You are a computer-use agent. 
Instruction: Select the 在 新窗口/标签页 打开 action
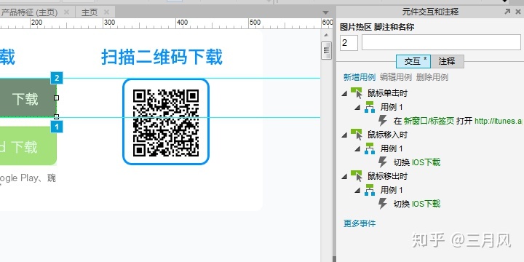tap(458, 121)
